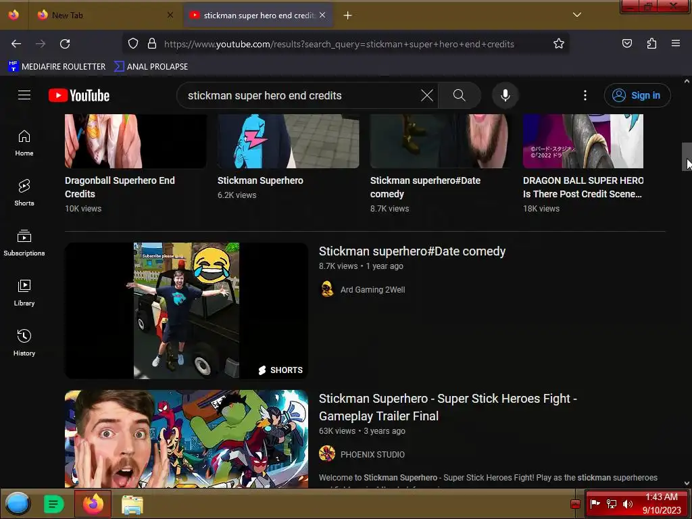Click the page vertical scrollbar thumb
This screenshot has height=519, width=692.
687,157
